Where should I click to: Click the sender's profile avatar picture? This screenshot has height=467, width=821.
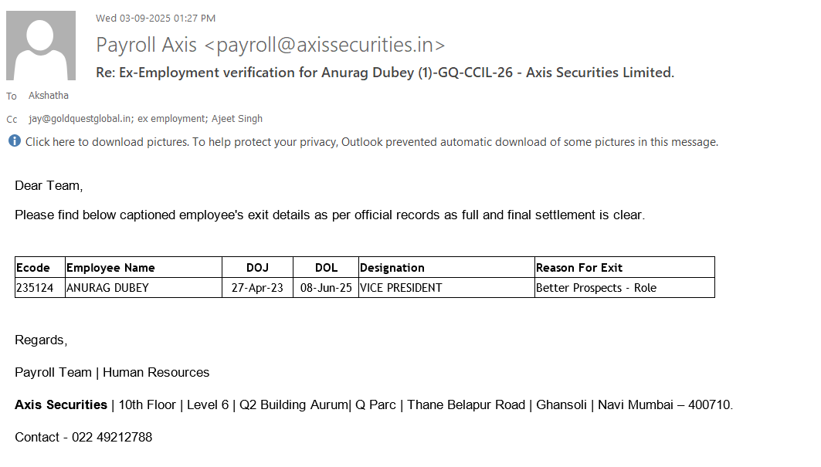[41, 46]
